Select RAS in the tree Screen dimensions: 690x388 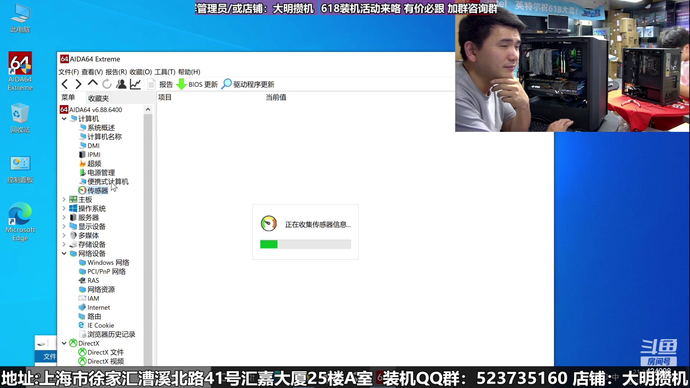pyautogui.click(x=89, y=280)
